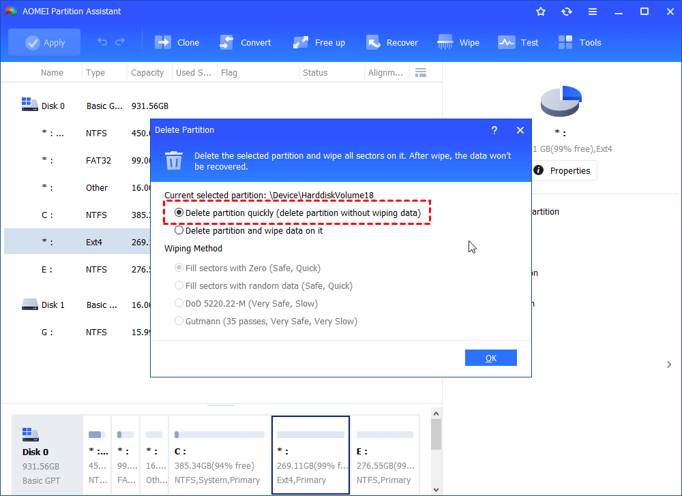Click the refresh icon in title bar

click(x=566, y=12)
